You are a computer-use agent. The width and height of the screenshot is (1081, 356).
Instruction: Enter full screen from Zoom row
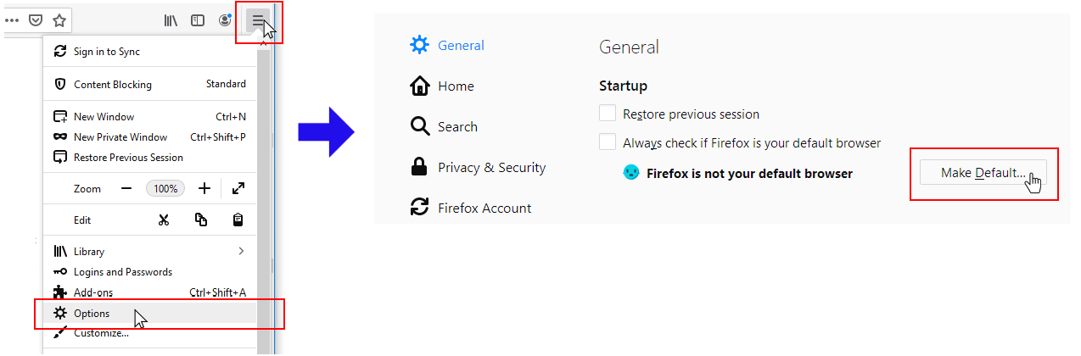tap(238, 188)
